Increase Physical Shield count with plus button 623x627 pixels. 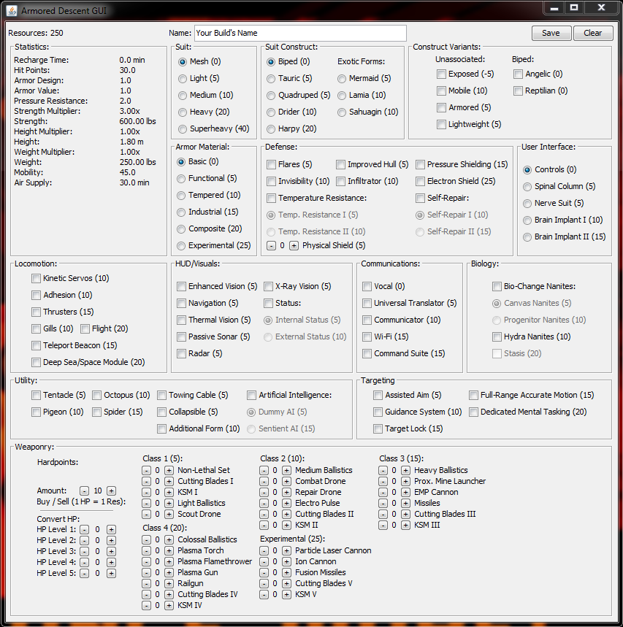click(294, 245)
